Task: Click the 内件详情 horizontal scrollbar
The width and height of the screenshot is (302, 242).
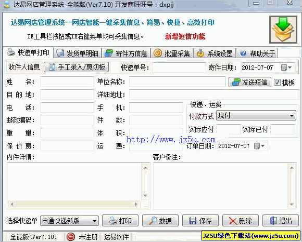Action: (x=74, y=204)
